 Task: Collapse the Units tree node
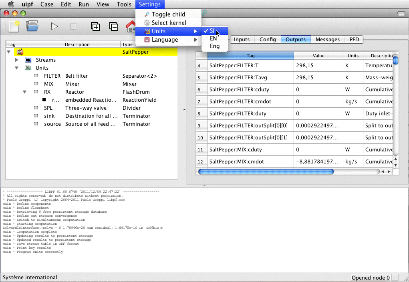[17, 68]
